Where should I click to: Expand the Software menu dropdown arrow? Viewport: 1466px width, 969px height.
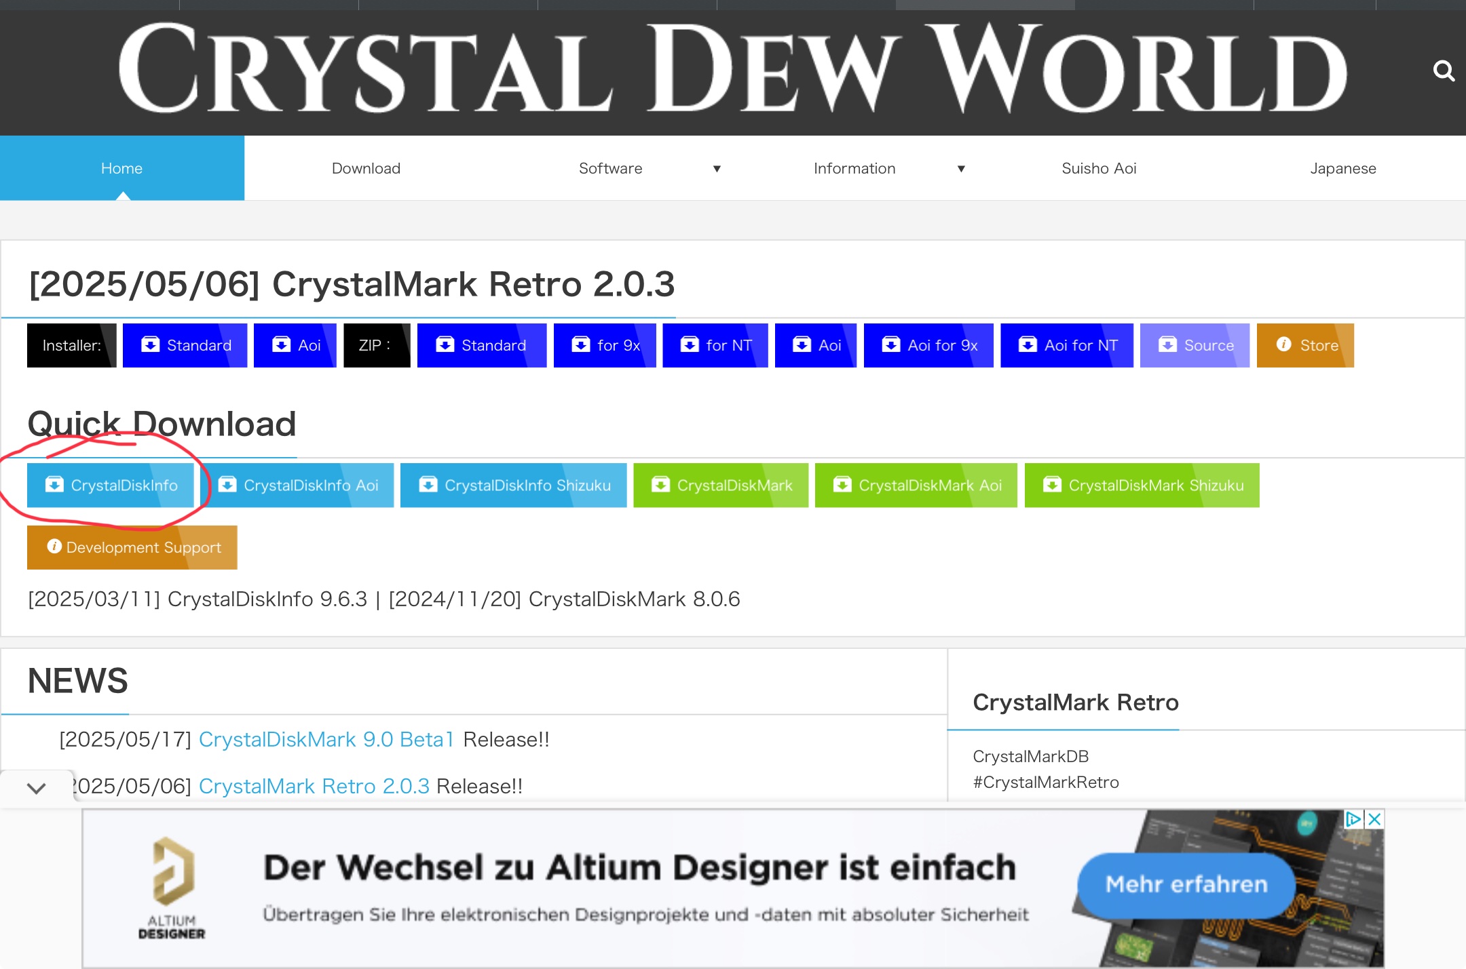[717, 169]
